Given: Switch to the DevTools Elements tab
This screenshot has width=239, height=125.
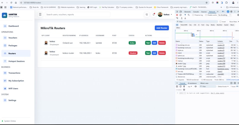Looking at the screenshot, I should (187, 12).
